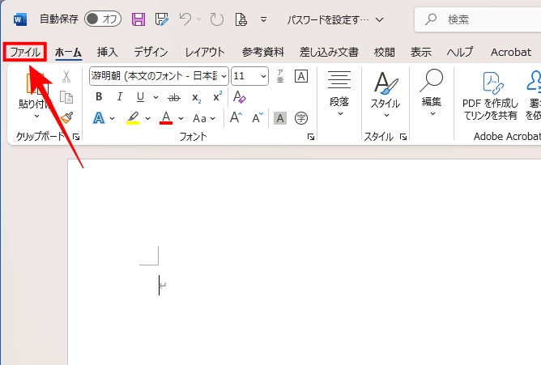Click the Copy icon
541x365 pixels.
coord(66,97)
